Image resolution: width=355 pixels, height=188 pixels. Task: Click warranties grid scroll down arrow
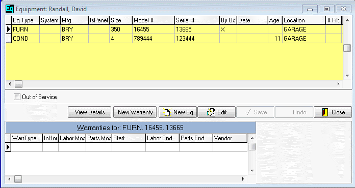(252, 171)
